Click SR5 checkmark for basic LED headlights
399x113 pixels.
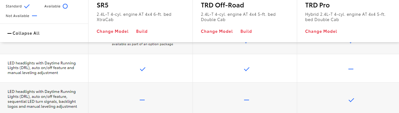point(143,69)
